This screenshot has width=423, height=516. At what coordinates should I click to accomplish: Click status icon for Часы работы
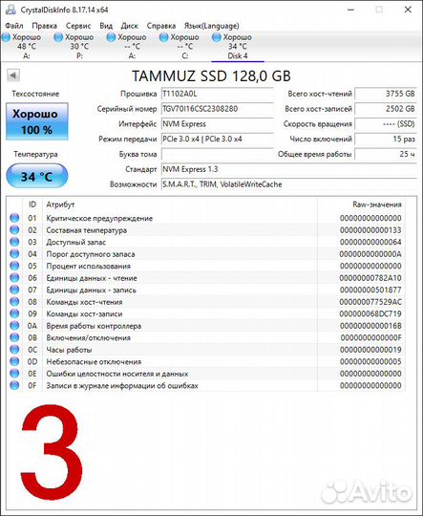pyautogui.click(x=14, y=350)
